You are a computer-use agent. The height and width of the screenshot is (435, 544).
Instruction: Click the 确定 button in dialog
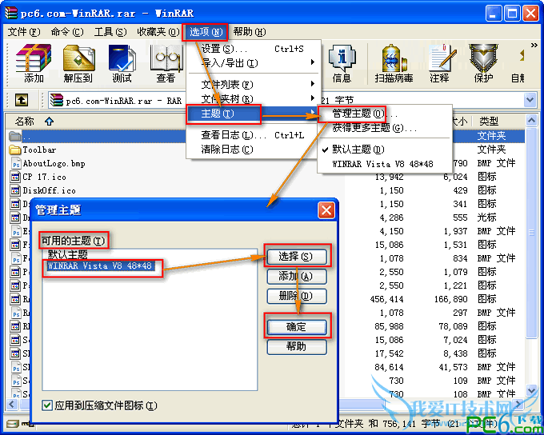coord(297,327)
